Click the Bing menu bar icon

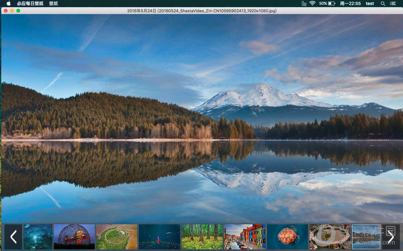point(304,4)
